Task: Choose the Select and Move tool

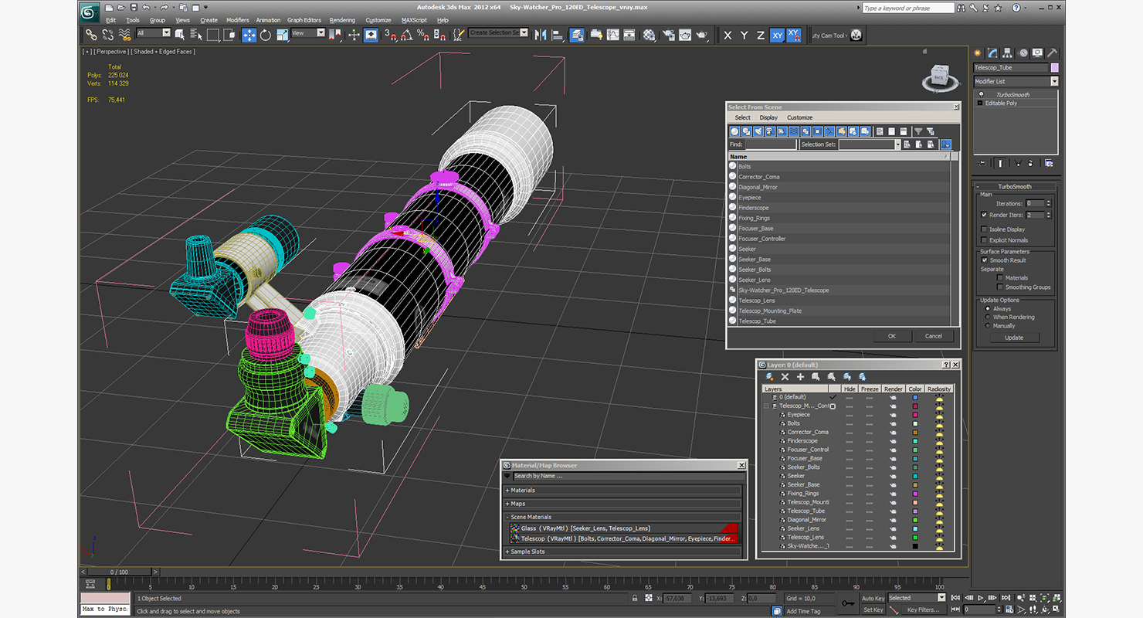Action: pos(249,35)
